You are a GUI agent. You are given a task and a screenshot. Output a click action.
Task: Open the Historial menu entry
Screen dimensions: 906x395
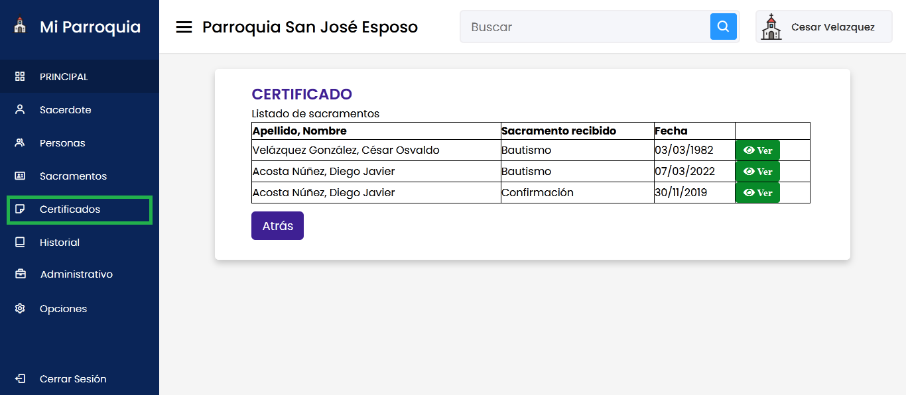click(x=60, y=243)
